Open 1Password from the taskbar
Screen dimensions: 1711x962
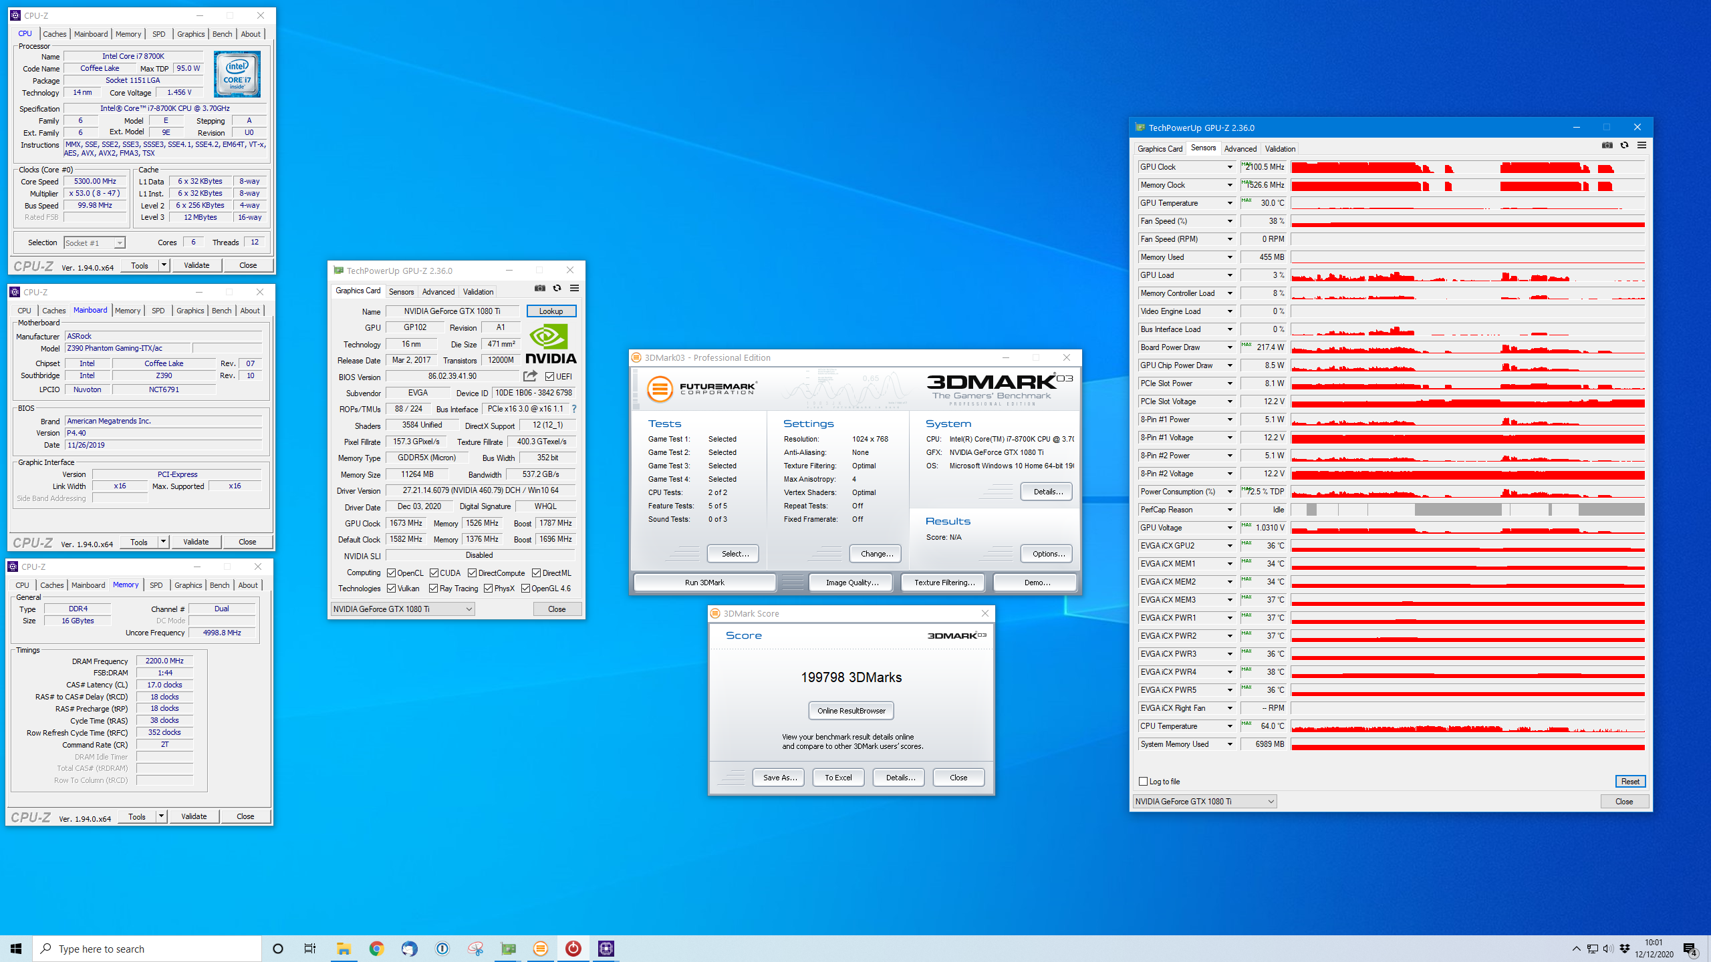coord(442,949)
